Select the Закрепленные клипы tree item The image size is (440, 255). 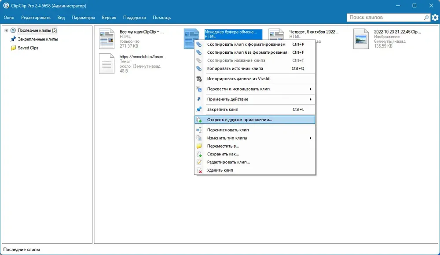pos(37,39)
